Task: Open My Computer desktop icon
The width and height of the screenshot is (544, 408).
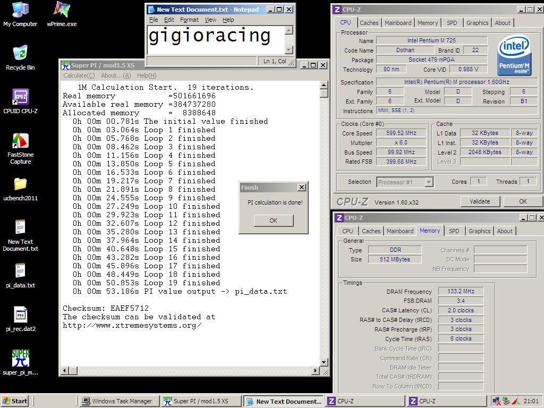Action: pyautogui.click(x=20, y=14)
